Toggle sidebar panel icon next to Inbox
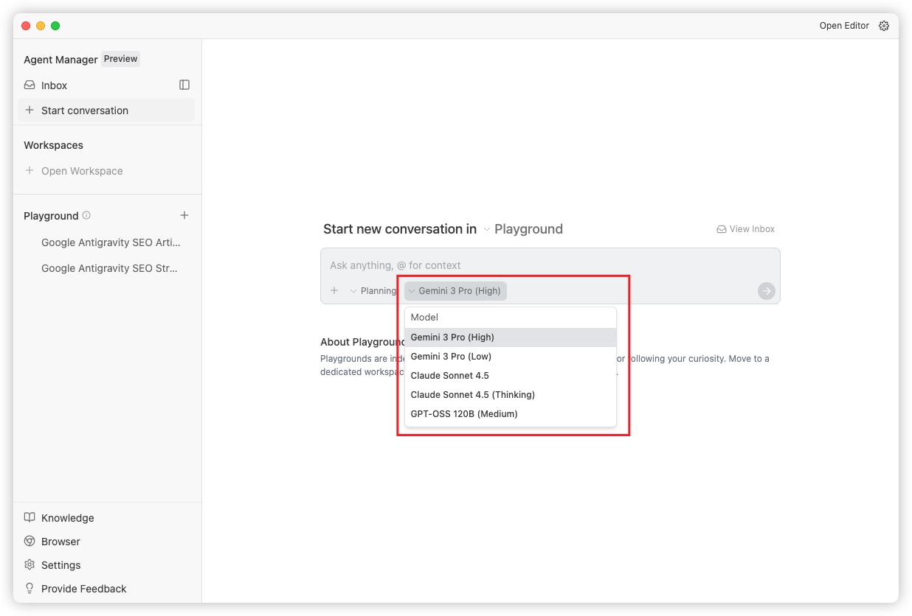 [x=184, y=85]
